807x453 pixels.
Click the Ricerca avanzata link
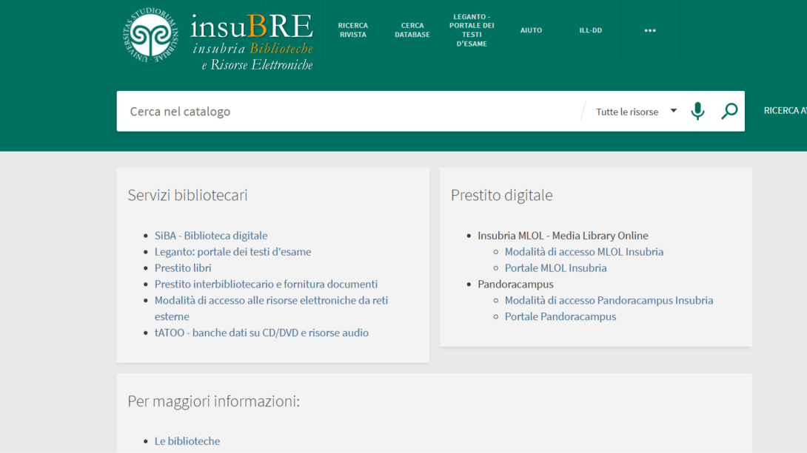click(x=785, y=111)
